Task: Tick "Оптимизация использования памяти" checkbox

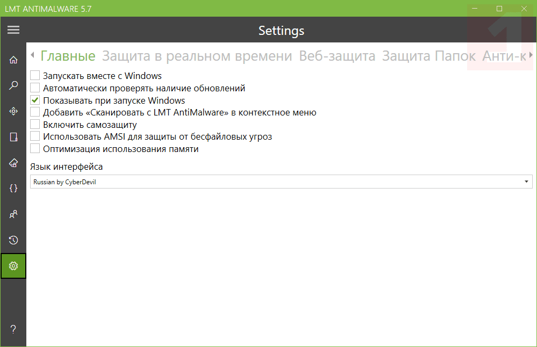Action: (x=35, y=149)
